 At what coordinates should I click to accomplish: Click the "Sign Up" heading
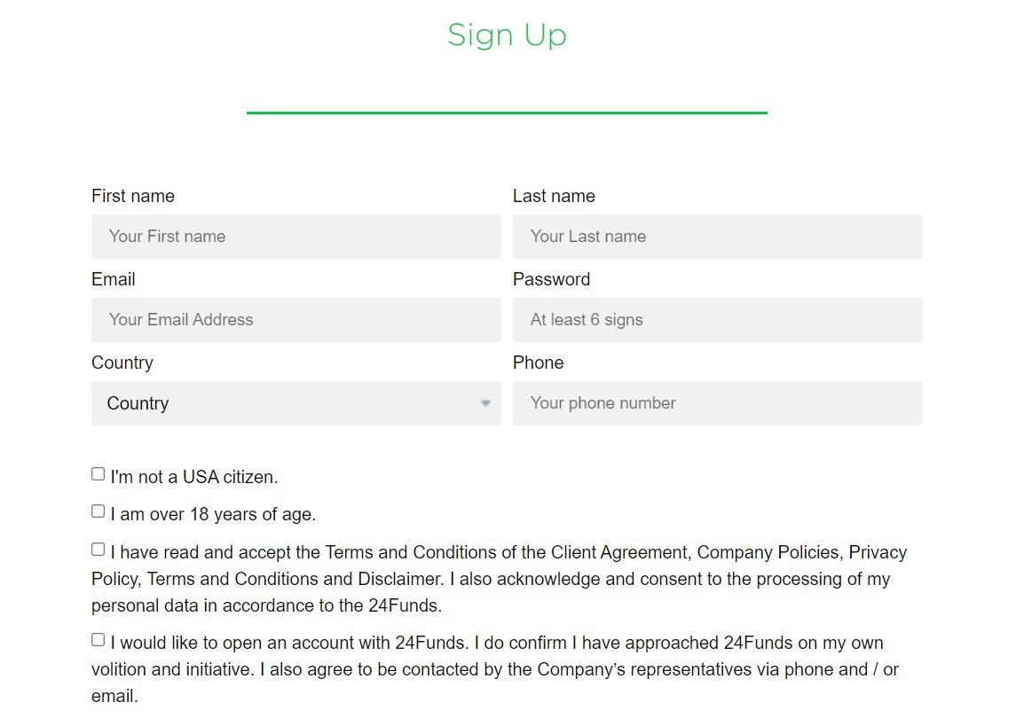507,35
